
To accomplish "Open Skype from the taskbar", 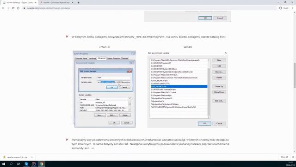I will (x=26, y=164).
